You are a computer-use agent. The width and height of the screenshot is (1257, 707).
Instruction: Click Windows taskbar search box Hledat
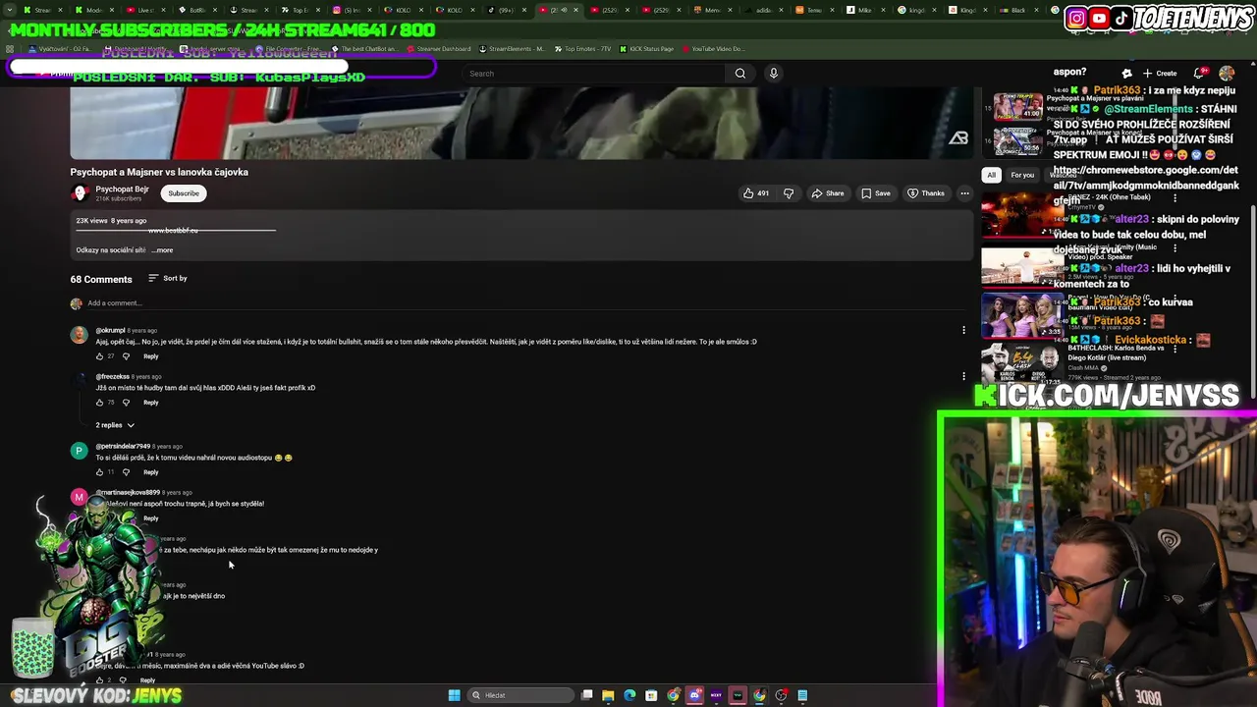(x=519, y=695)
